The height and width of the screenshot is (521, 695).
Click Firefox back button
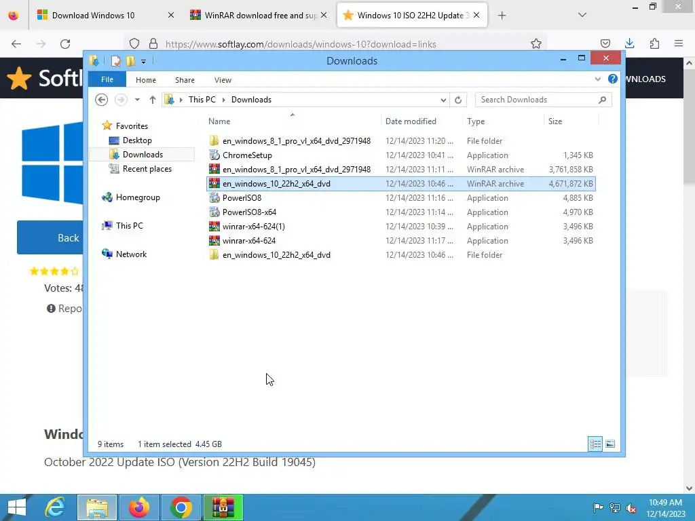coord(16,44)
